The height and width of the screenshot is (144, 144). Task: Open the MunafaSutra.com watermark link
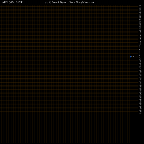[85, 2]
